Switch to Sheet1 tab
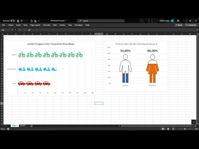The height and width of the screenshot is (149, 199). point(15,126)
